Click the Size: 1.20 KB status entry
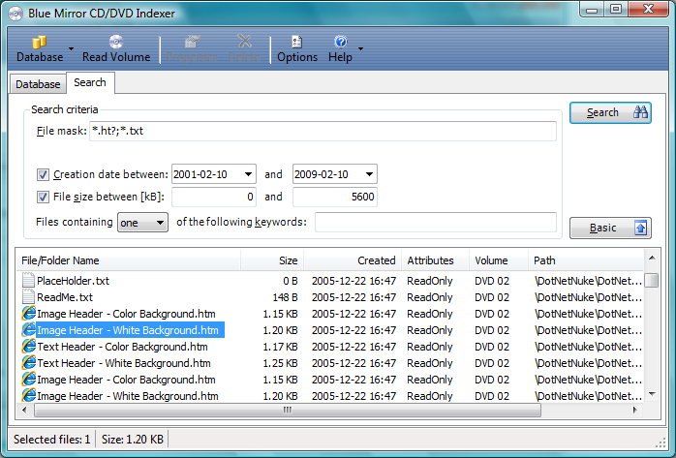This screenshot has height=458, width=676. (133, 440)
